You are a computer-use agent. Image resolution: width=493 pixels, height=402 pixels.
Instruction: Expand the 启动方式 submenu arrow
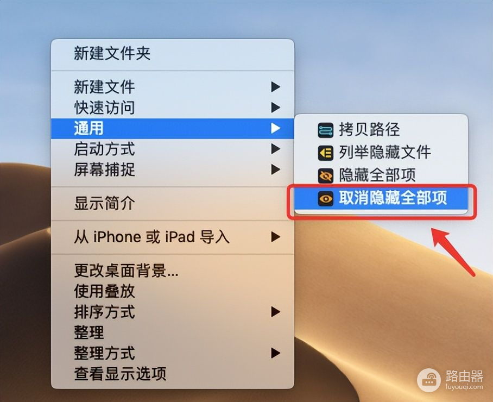(275, 149)
